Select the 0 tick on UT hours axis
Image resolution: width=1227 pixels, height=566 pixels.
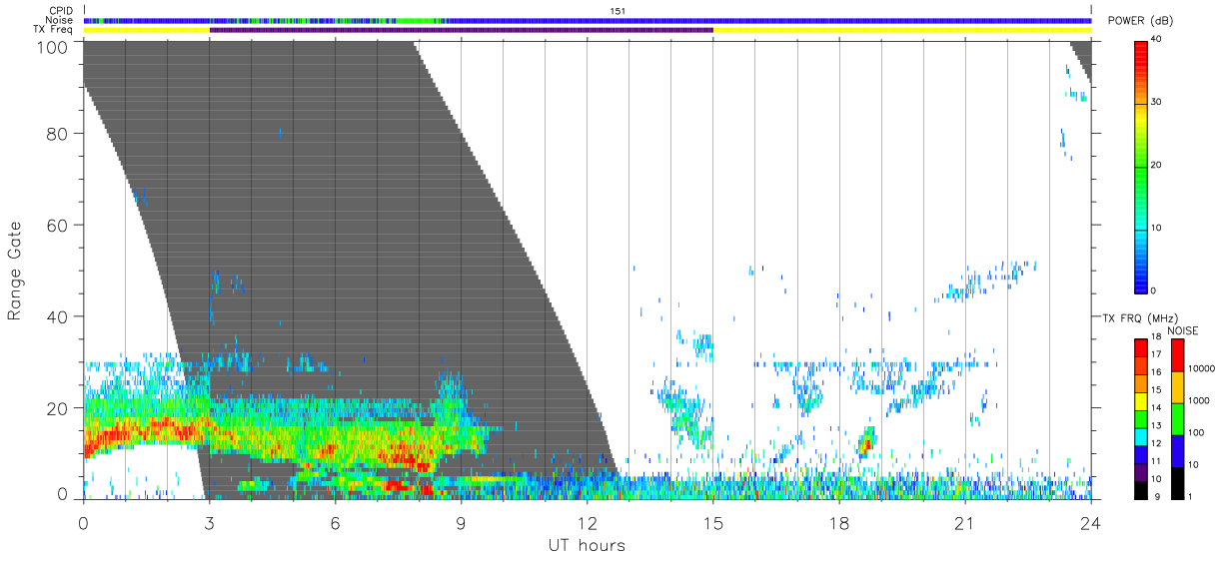click(x=83, y=522)
